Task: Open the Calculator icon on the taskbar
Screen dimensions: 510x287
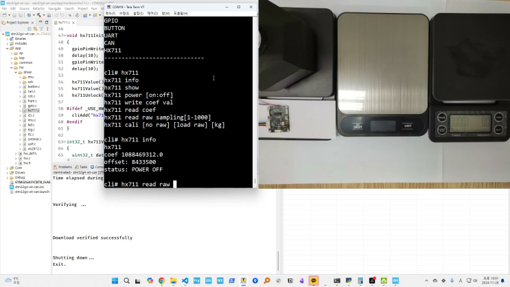Action: (x=360, y=281)
